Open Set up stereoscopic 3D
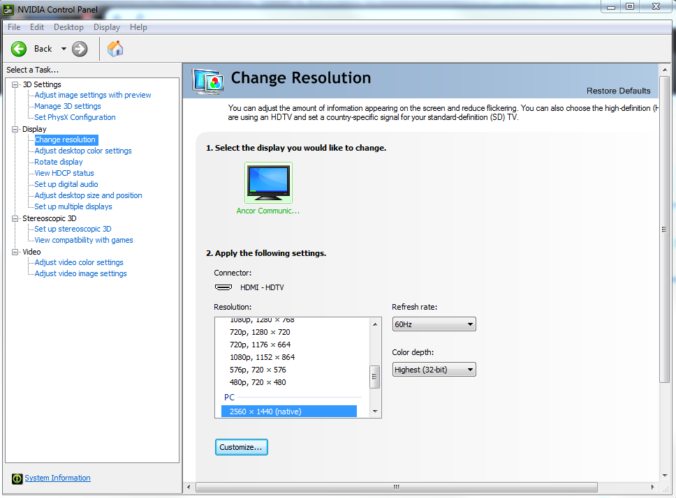This screenshot has height=498, width=676. (x=73, y=229)
